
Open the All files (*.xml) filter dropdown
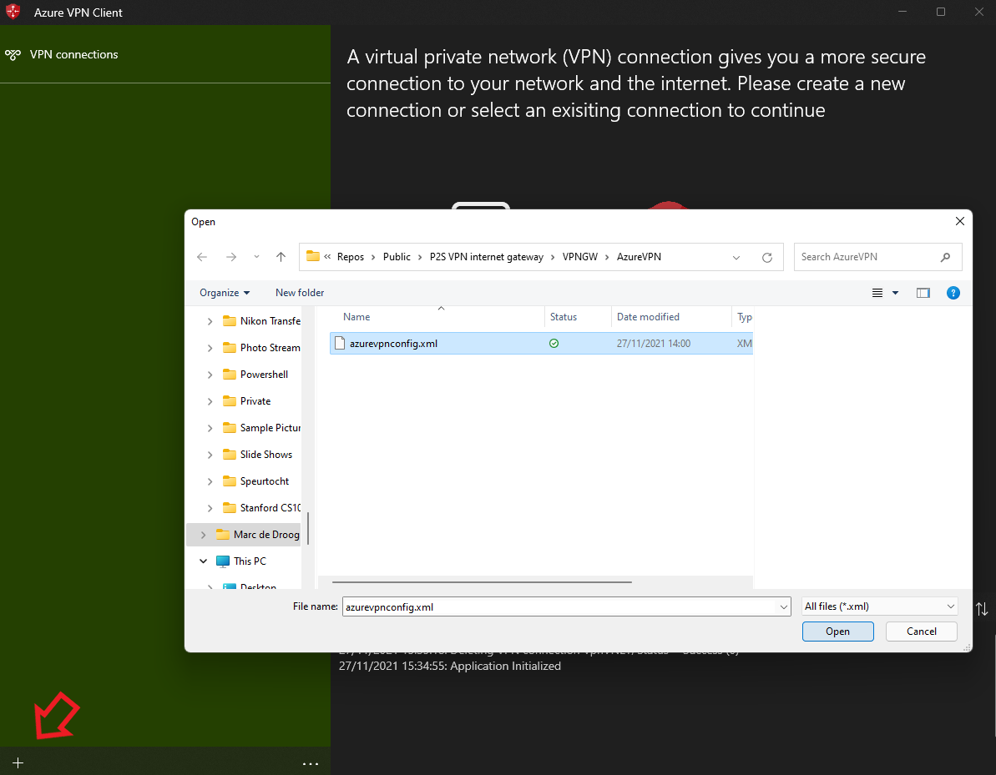879,606
